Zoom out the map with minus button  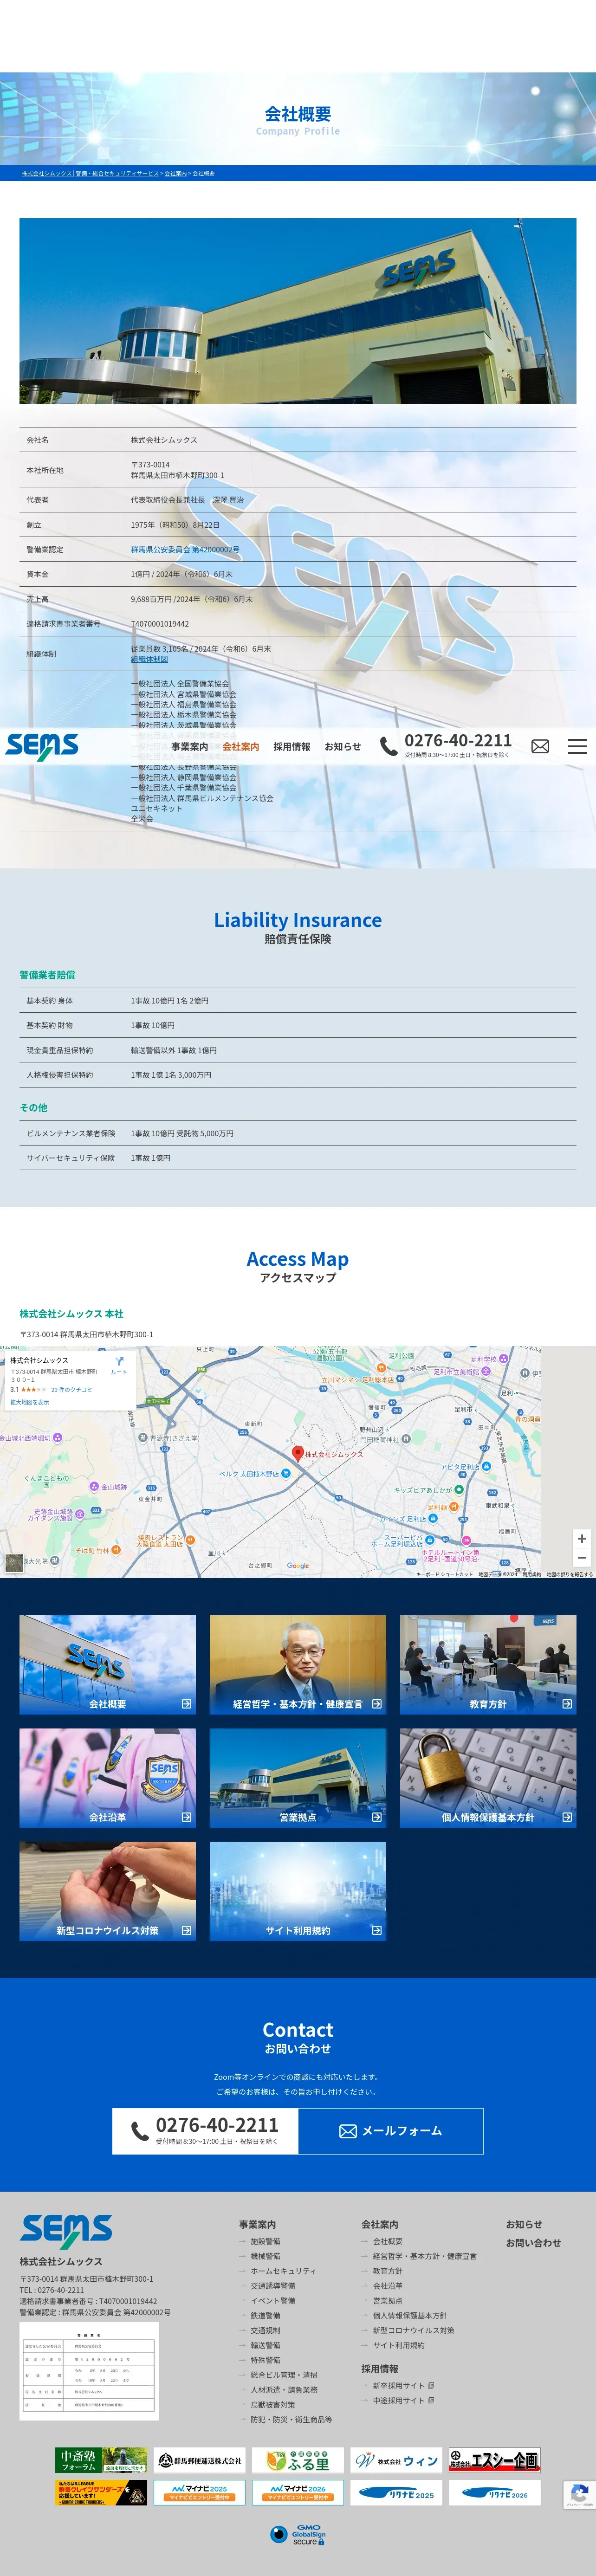tap(581, 1557)
